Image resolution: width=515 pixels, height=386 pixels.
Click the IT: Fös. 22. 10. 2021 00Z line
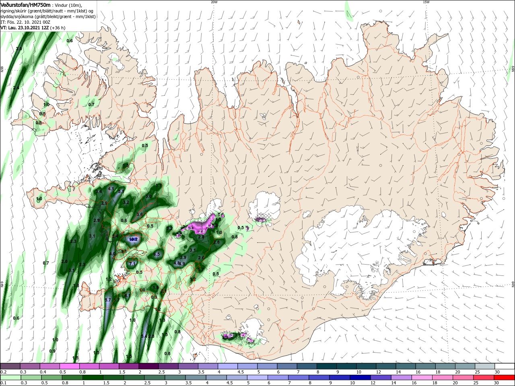click(25, 22)
